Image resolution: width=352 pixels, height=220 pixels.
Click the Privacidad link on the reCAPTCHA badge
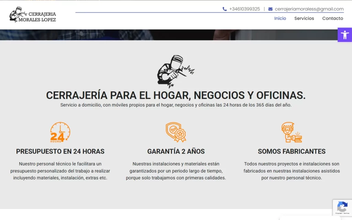point(339,213)
